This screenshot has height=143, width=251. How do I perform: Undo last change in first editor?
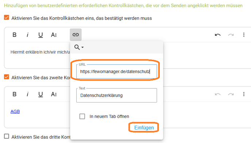pos(218,35)
